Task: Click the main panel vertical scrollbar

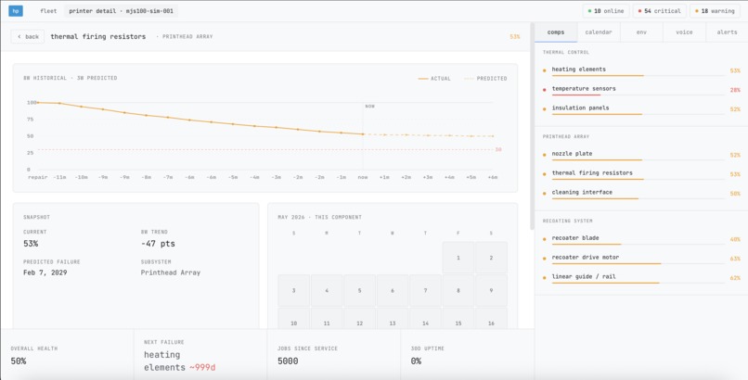Action: pos(533,126)
